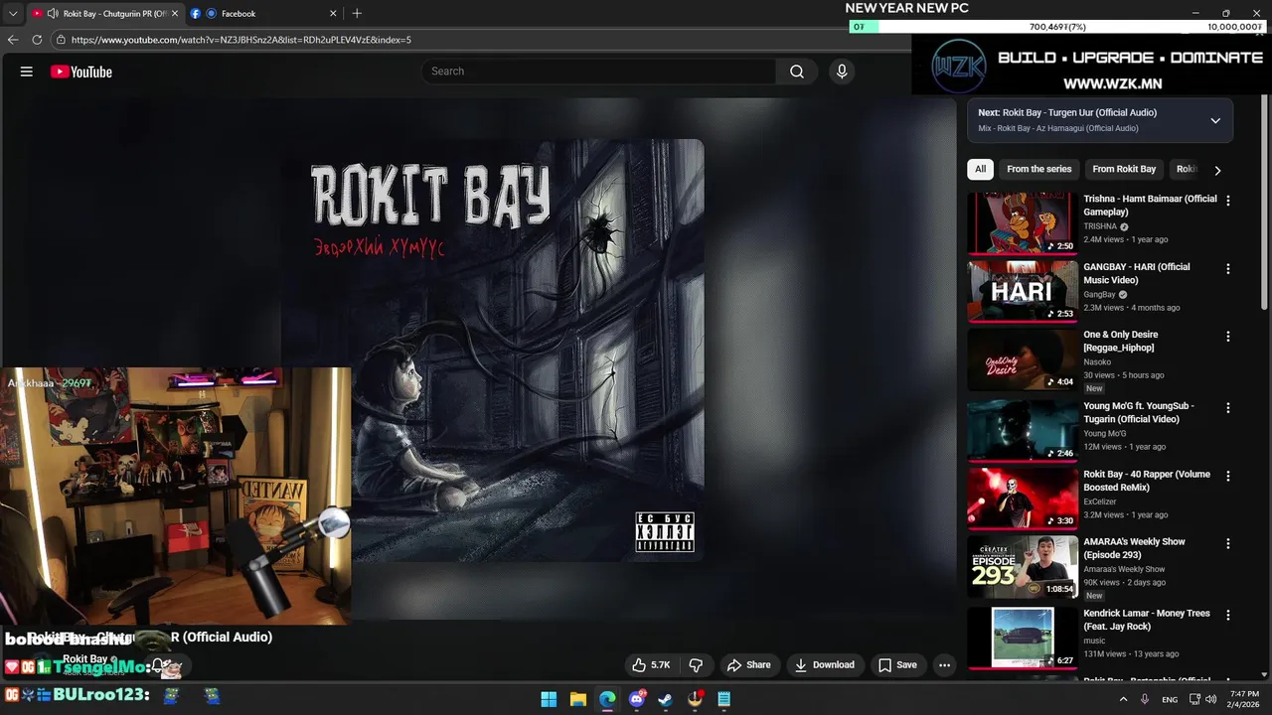
Task: Like the video with 5.7K likes
Action: tap(651, 665)
